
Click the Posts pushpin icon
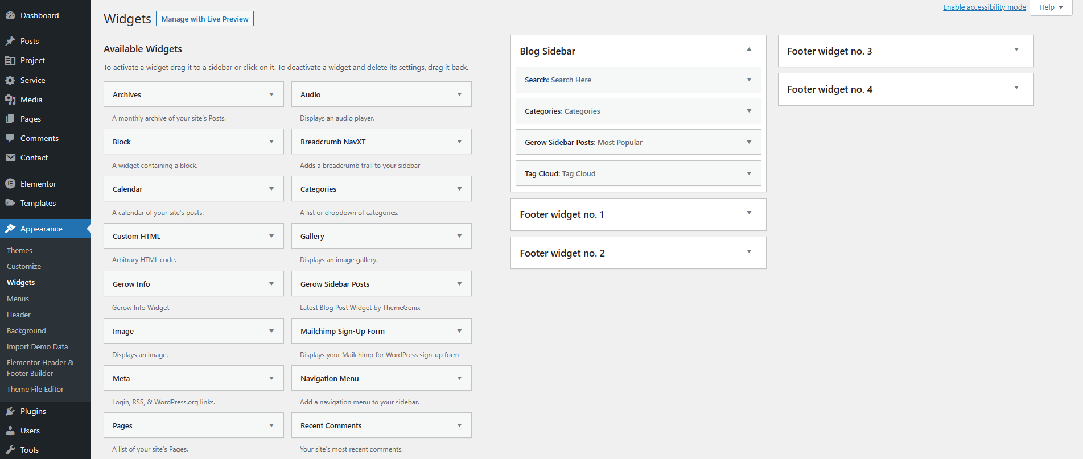pos(10,41)
